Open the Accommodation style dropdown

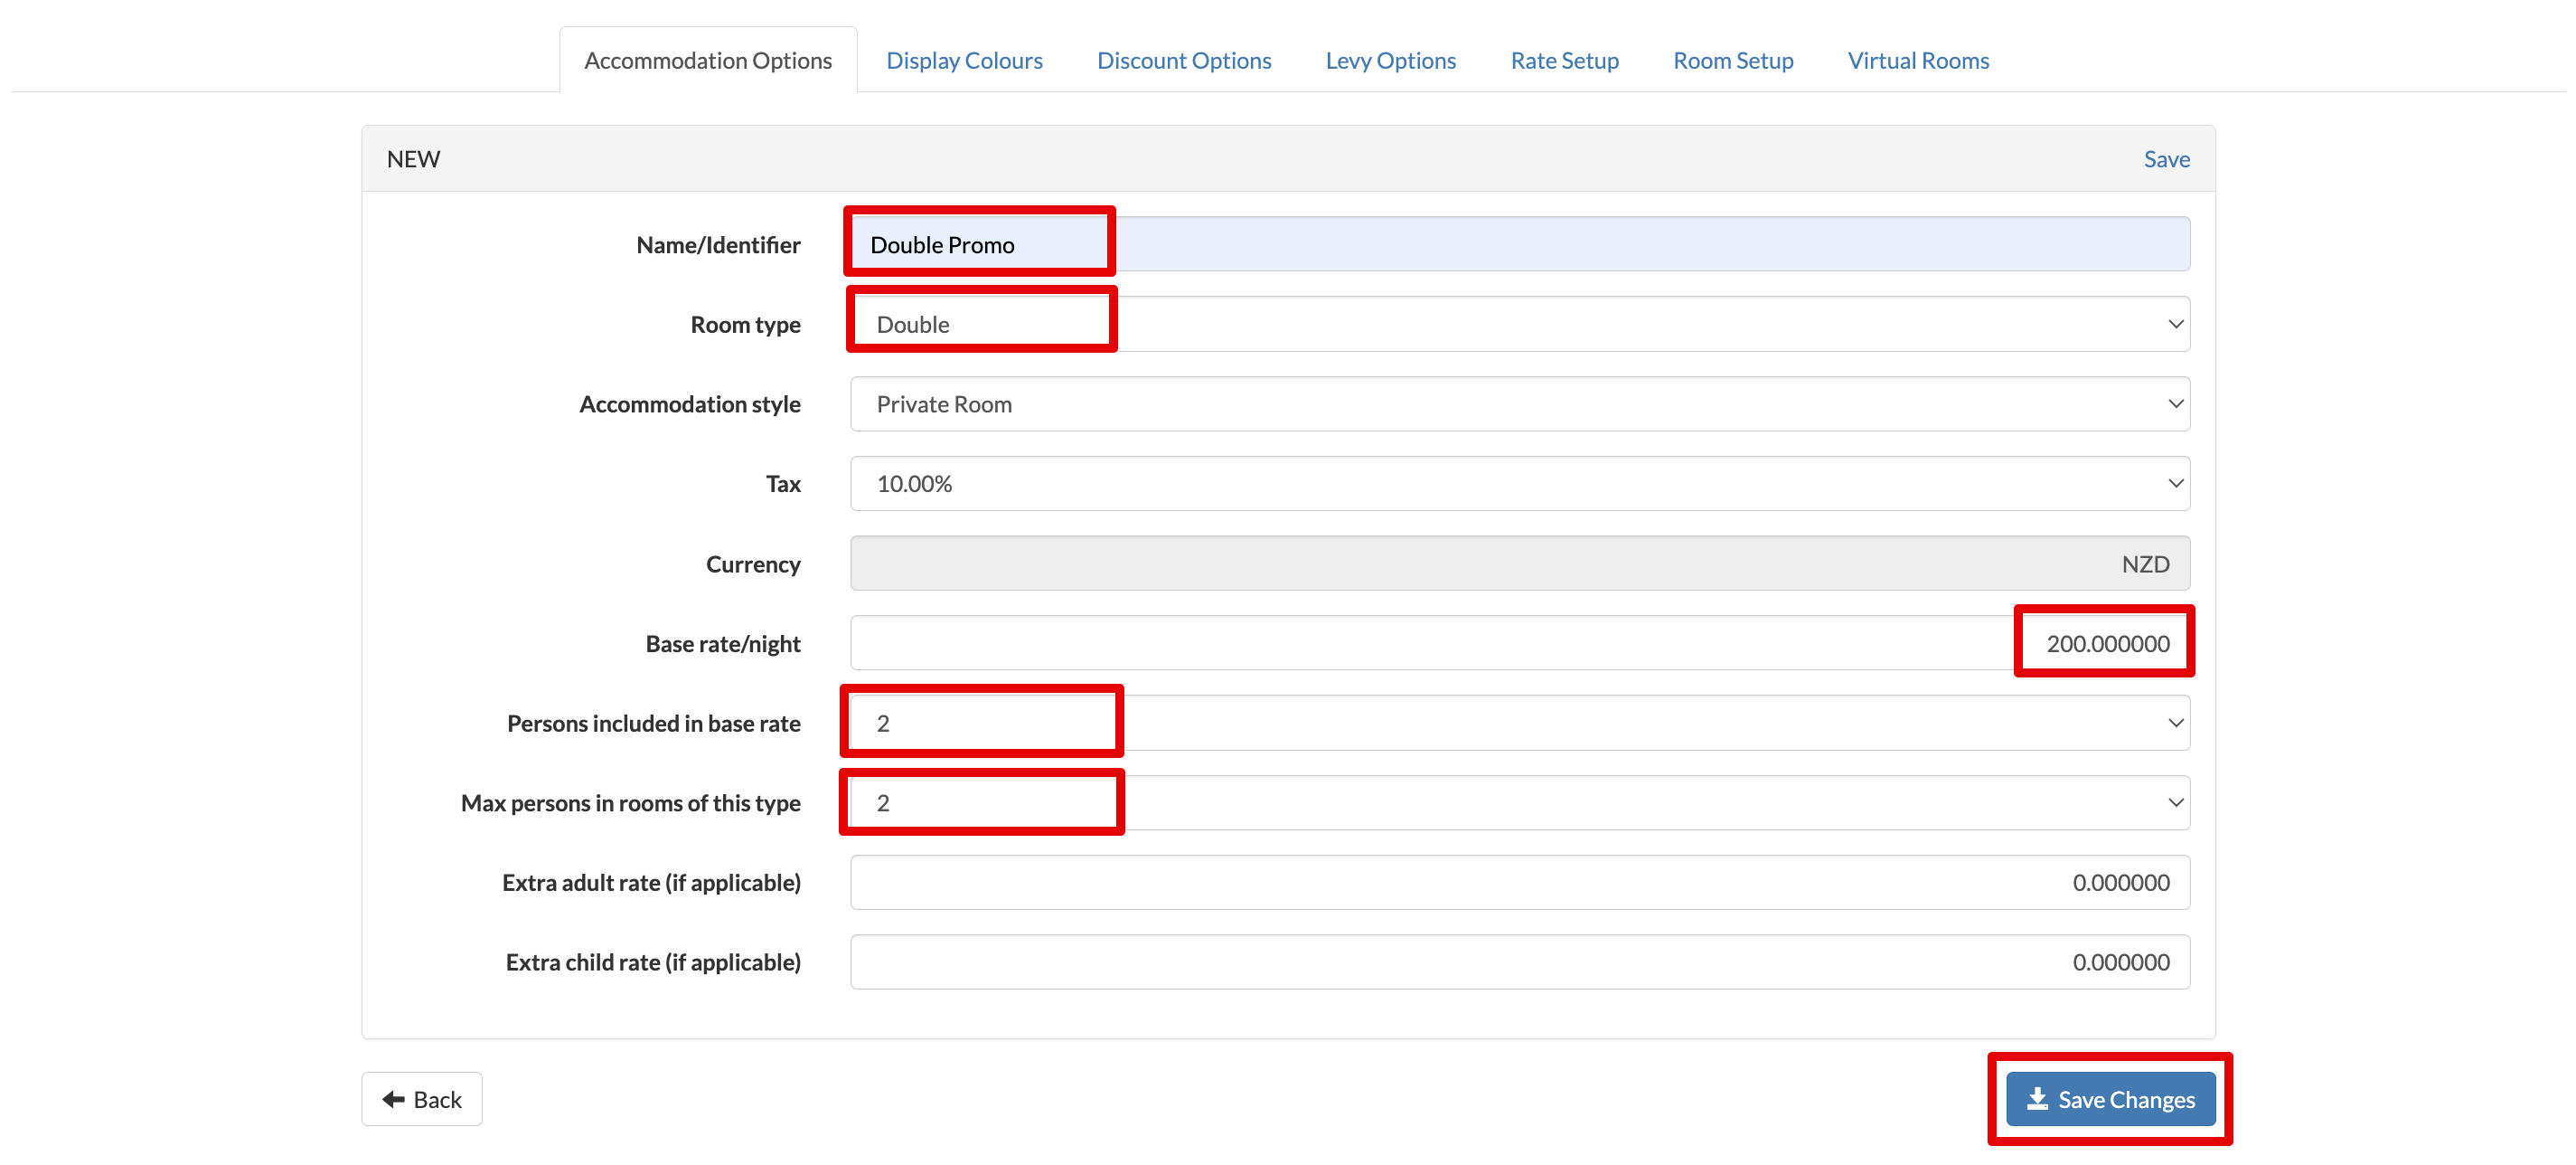[x=1520, y=404]
